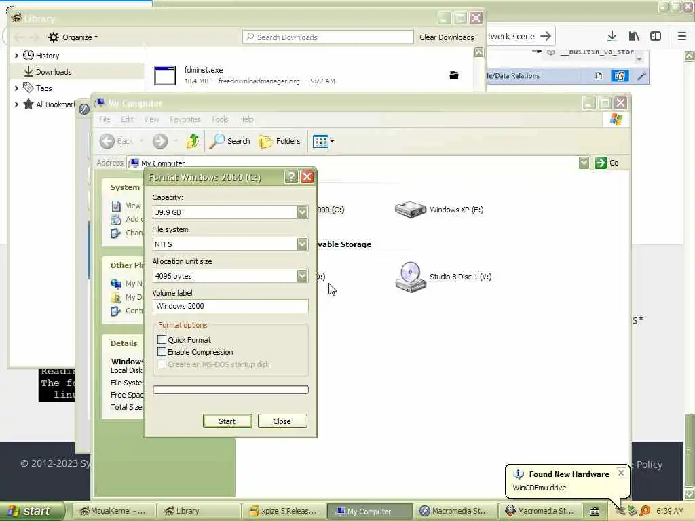This screenshot has width=695, height=521.
Task: Open View menu in My Computer
Action: (151, 119)
